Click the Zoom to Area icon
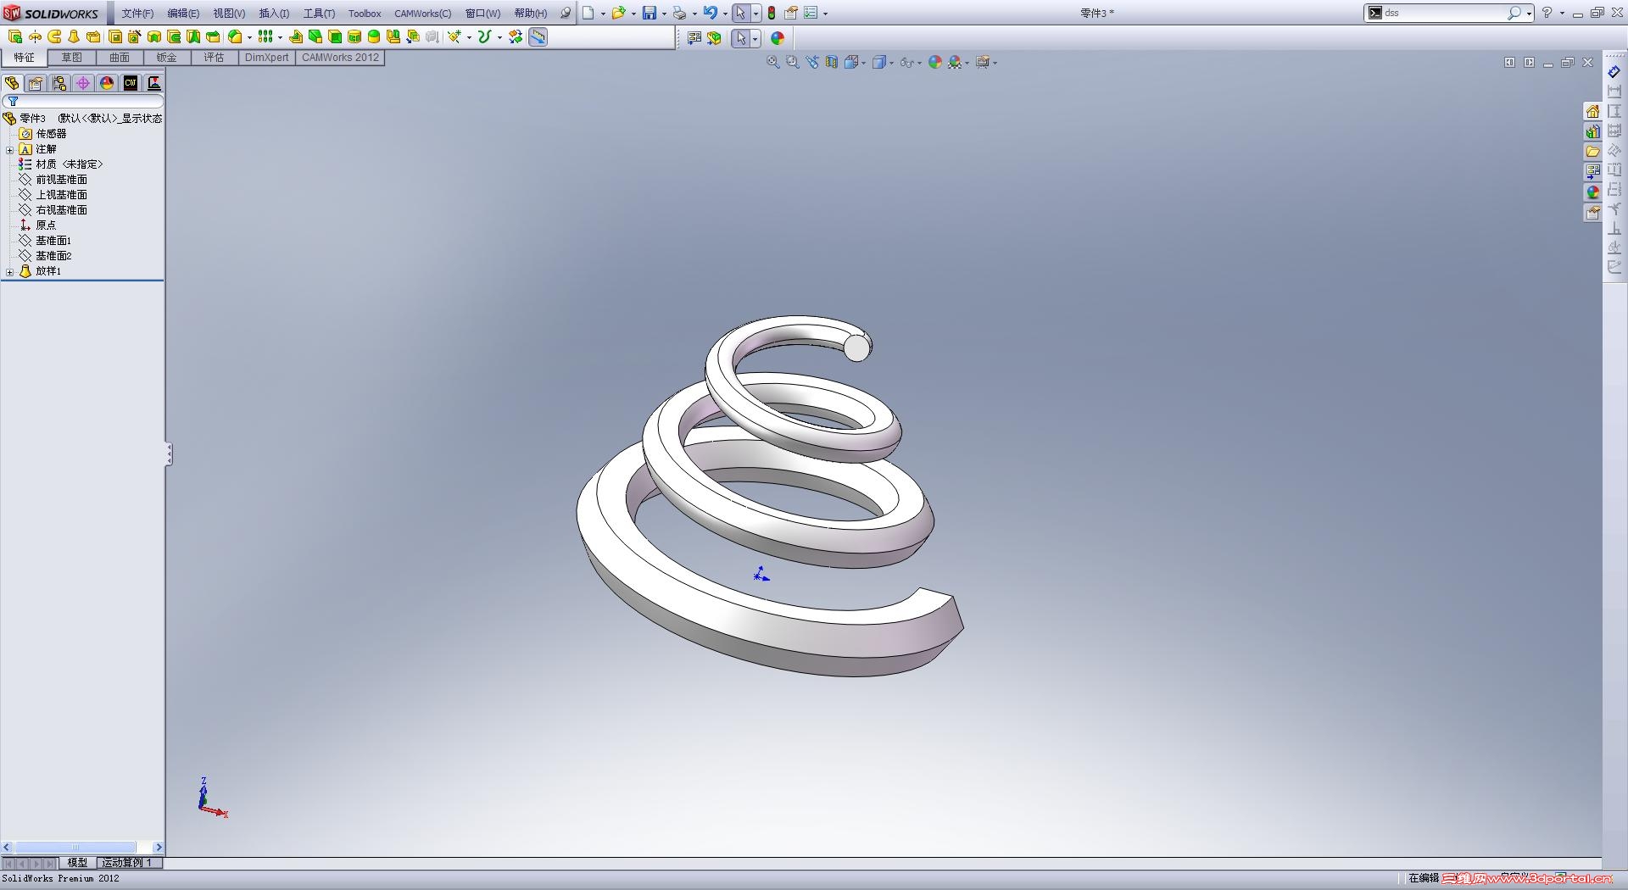The image size is (1628, 890). click(793, 62)
